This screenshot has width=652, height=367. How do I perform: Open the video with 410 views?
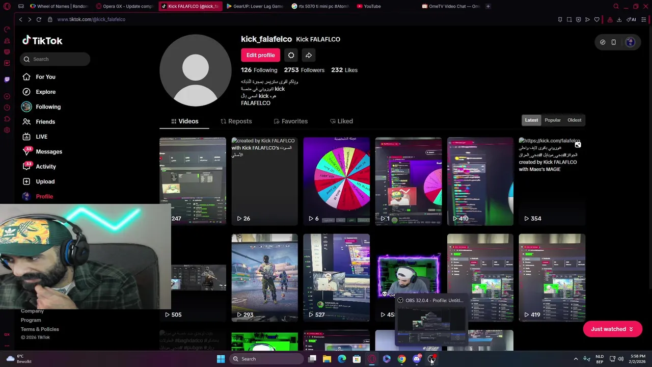480,181
